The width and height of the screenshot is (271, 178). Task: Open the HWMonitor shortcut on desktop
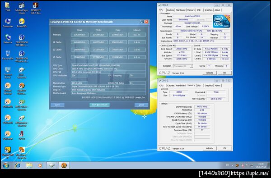click(22, 121)
